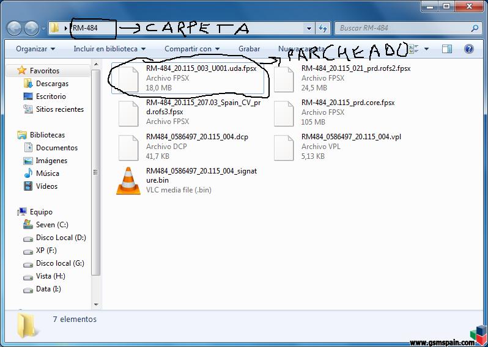
Task: Click the blank icon of prd.rofs2.fpsx
Action: click(x=284, y=79)
